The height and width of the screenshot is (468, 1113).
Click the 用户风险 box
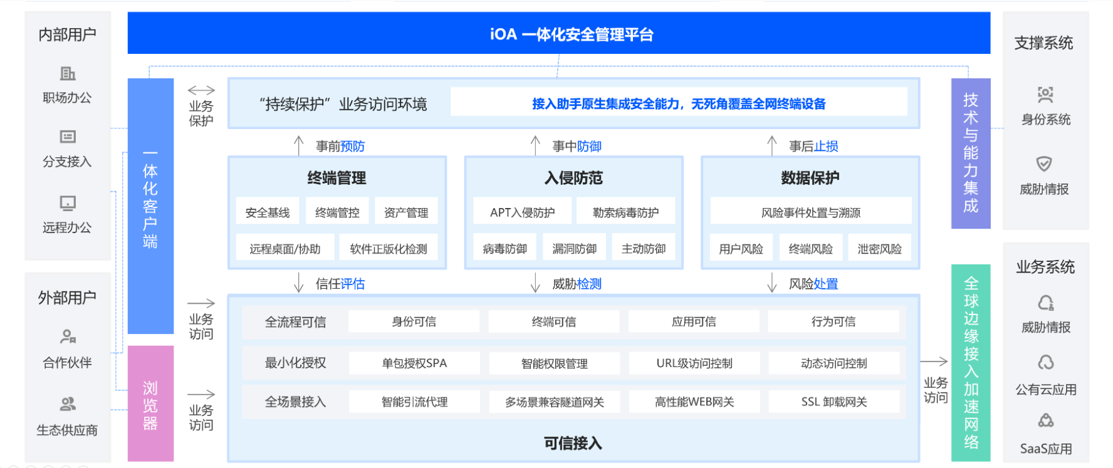tap(741, 249)
